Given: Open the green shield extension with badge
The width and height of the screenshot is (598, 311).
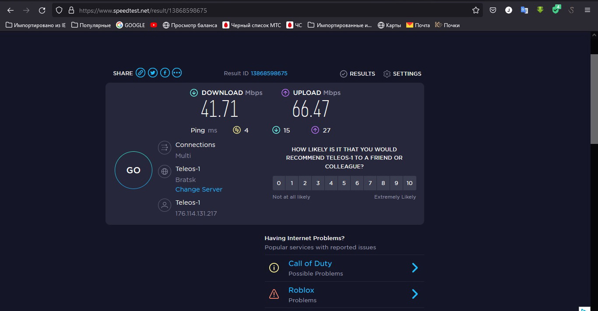Looking at the screenshot, I should (556, 10).
